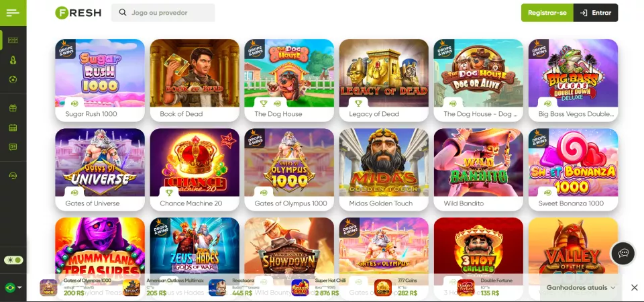The width and height of the screenshot is (644, 302).
Task: Open the slots icon in sidebar
Action: 13,40
